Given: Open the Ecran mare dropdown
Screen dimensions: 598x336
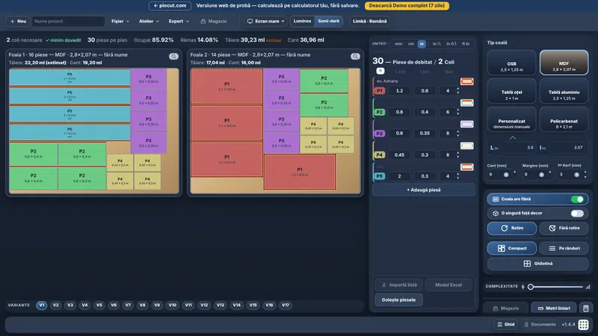Looking at the screenshot, I should [266, 22].
